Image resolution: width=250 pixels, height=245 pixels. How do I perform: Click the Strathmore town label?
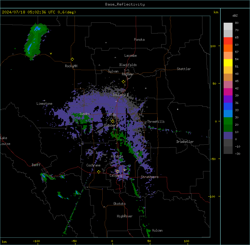click(x=150, y=177)
